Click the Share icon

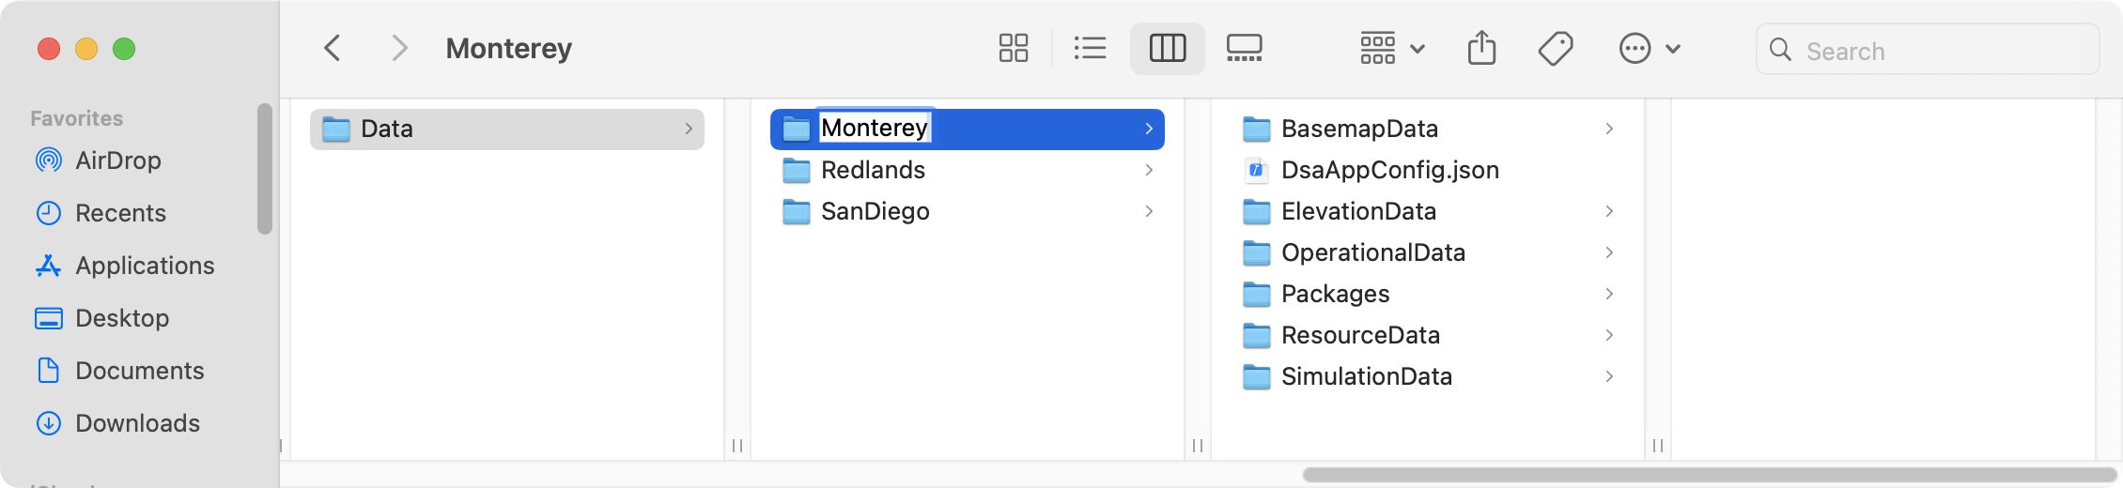click(x=1481, y=48)
